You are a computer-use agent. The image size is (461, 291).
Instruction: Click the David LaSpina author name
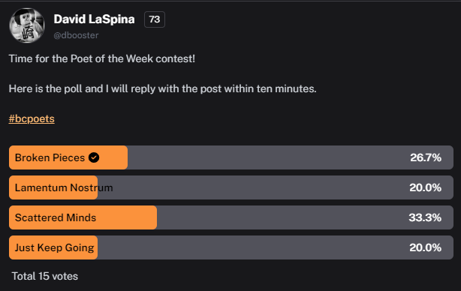[94, 19]
